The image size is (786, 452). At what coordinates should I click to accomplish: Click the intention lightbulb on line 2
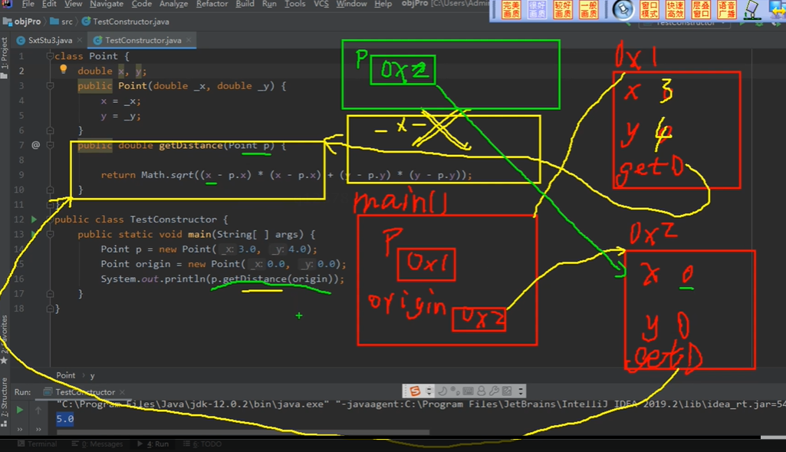coord(63,69)
